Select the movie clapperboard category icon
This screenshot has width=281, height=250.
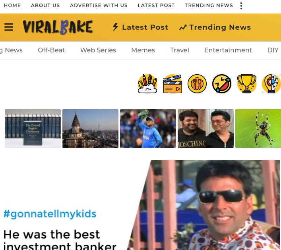coord(172,84)
